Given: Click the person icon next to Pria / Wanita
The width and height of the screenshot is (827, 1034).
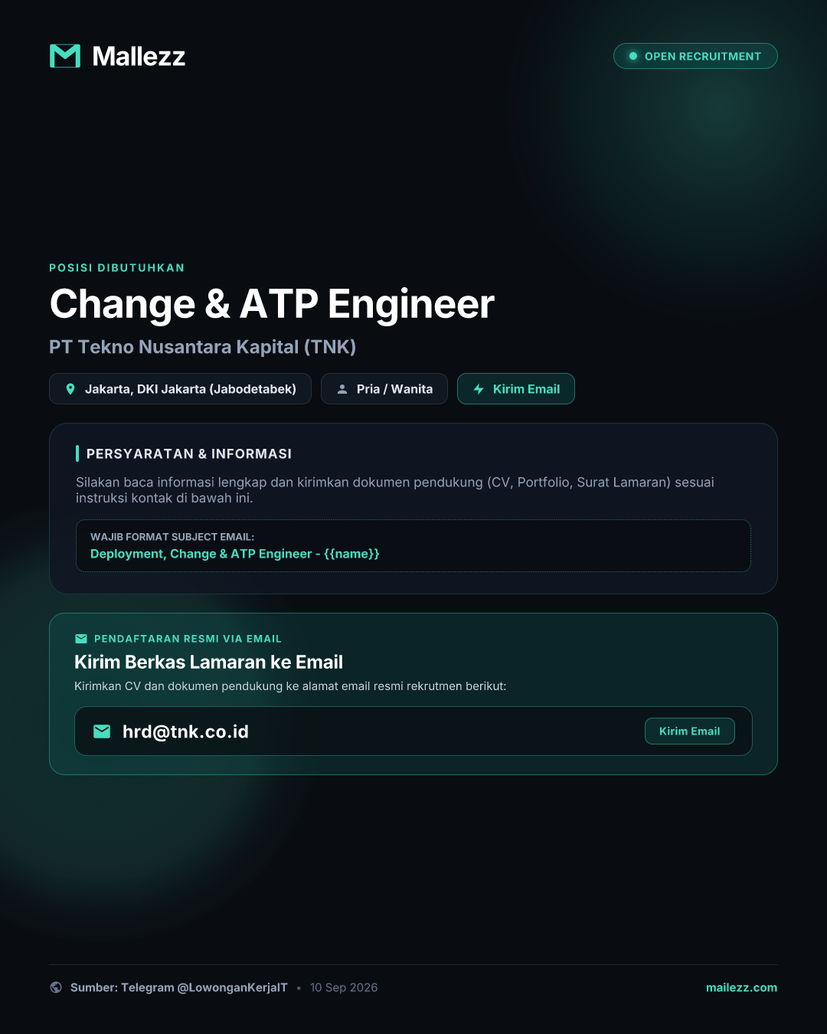Looking at the screenshot, I should click(x=342, y=389).
